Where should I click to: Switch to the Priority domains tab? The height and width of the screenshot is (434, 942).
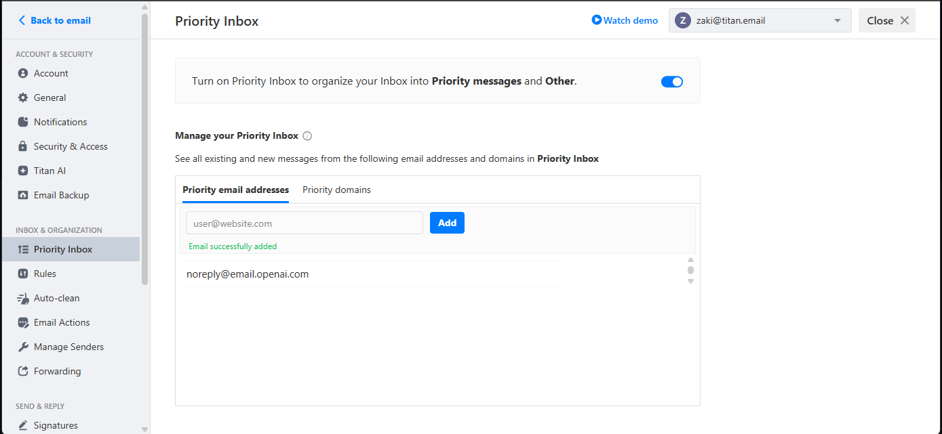point(336,190)
